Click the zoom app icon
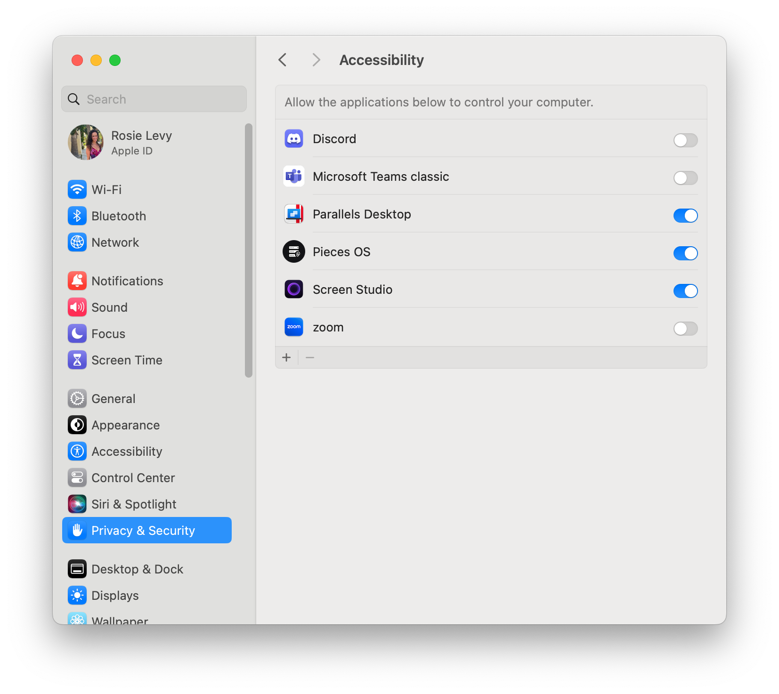This screenshot has height=694, width=779. tap(294, 327)
